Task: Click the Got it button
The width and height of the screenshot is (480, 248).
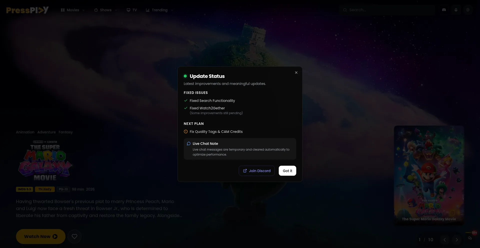Action: [287, 171]
